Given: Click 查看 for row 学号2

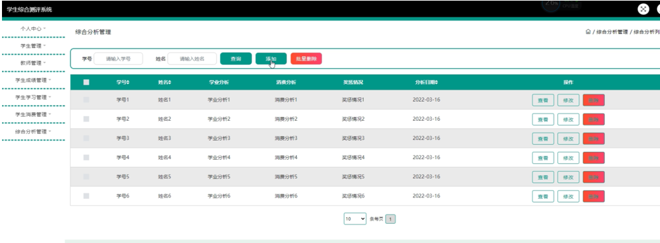Looking at the screenshot, I should pos(543,120).
